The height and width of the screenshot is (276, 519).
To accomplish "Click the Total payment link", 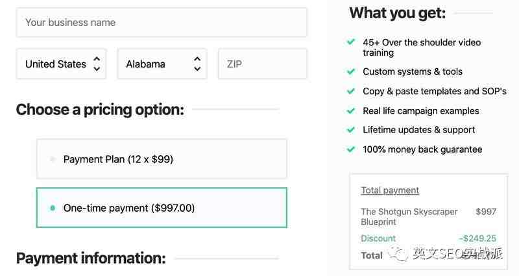I will (390, 190).
